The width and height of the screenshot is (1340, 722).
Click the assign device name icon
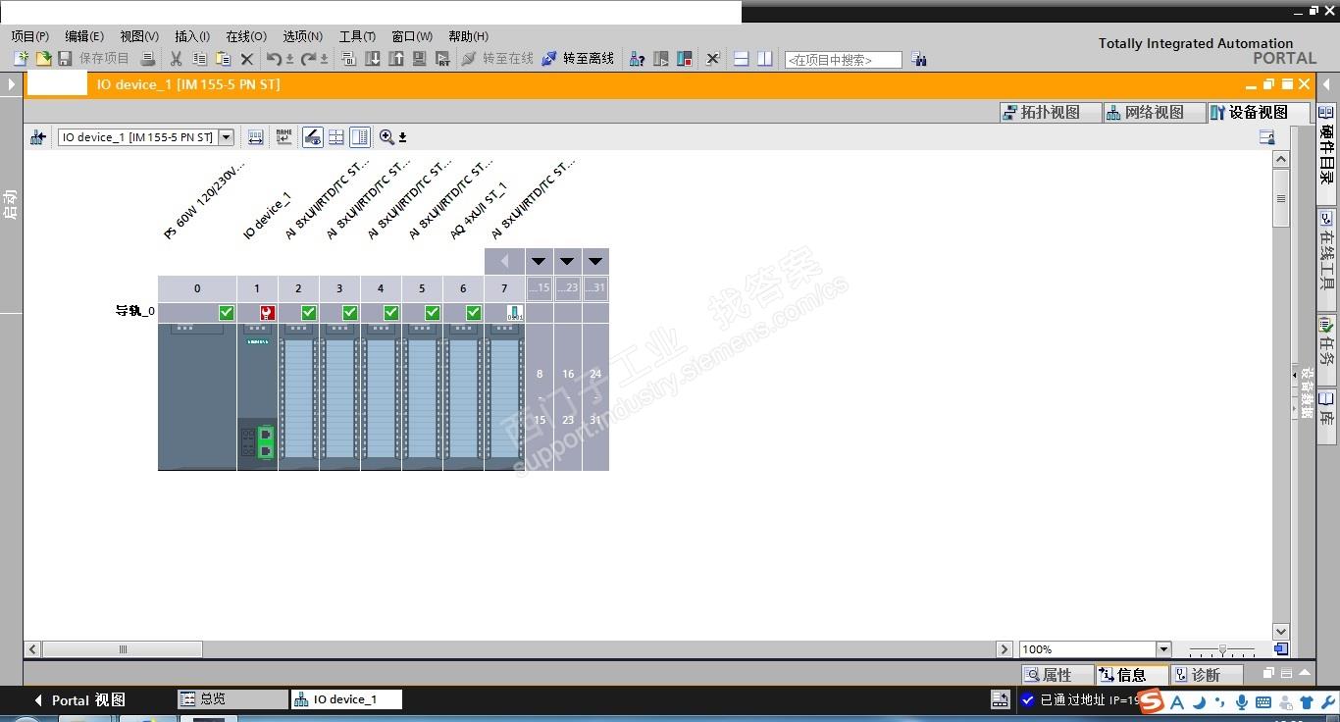(284, 137)
